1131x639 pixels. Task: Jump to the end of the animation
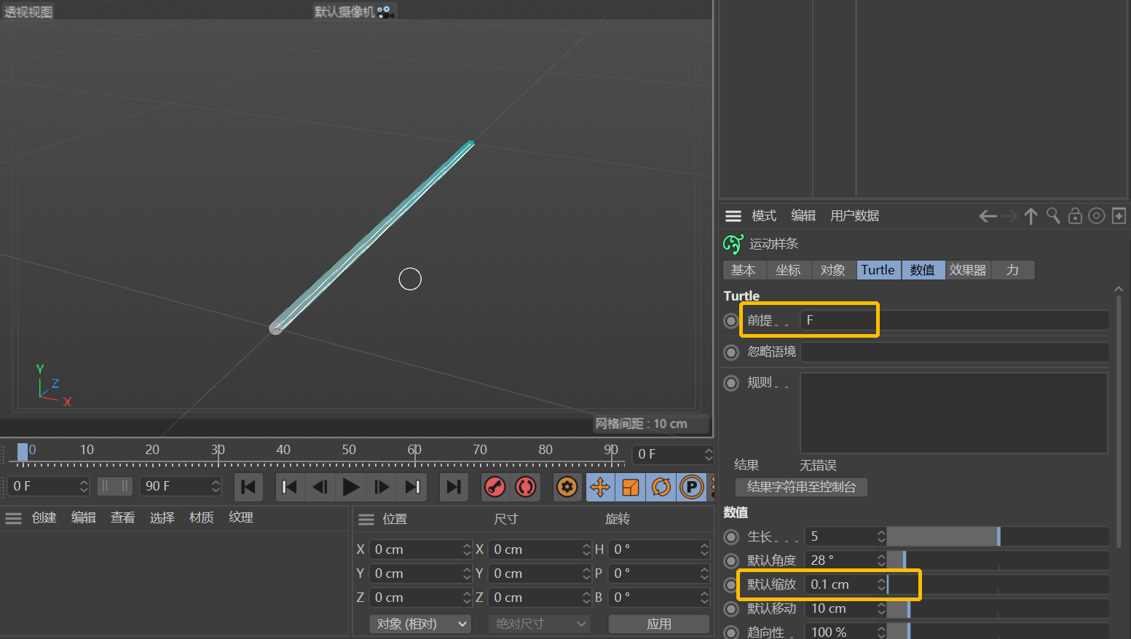(454, 487)
